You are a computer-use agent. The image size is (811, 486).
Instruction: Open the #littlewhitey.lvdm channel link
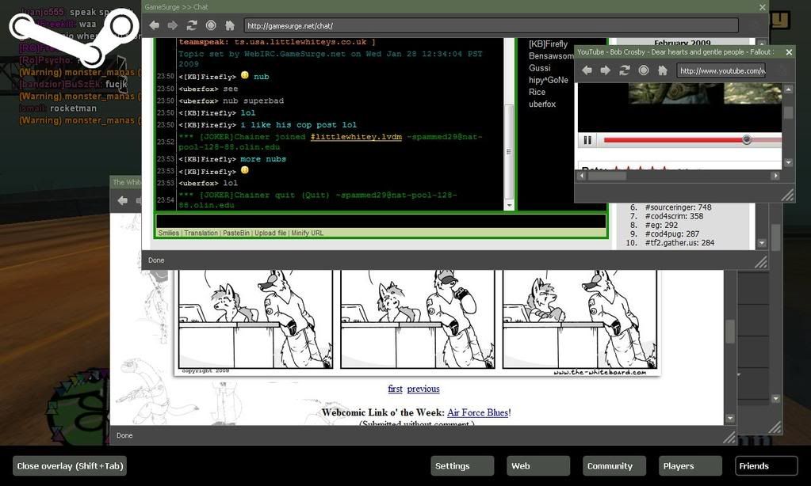click(357, 137)
